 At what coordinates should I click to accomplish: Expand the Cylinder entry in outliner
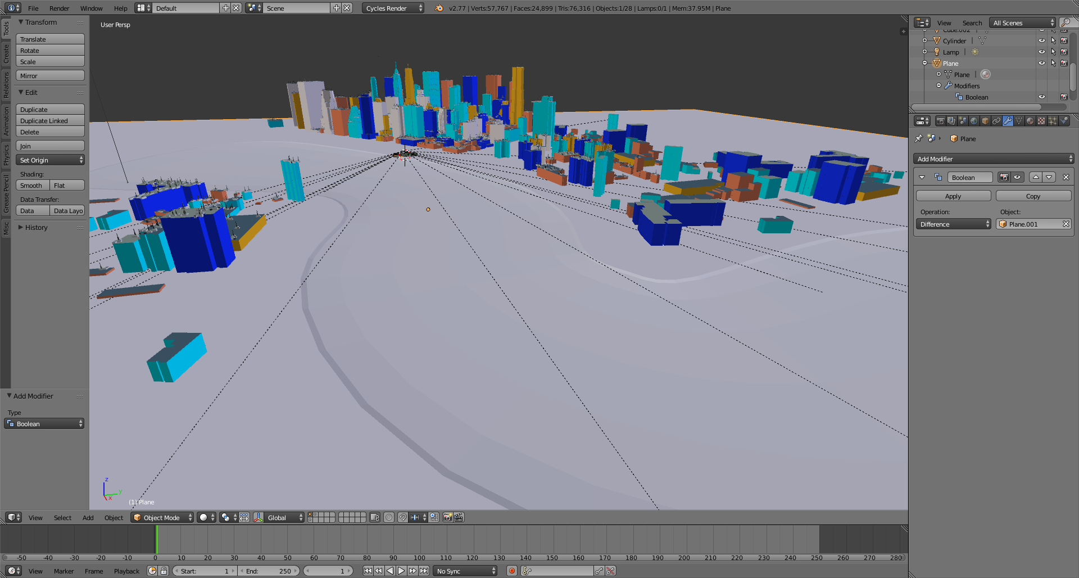[924, 40]
